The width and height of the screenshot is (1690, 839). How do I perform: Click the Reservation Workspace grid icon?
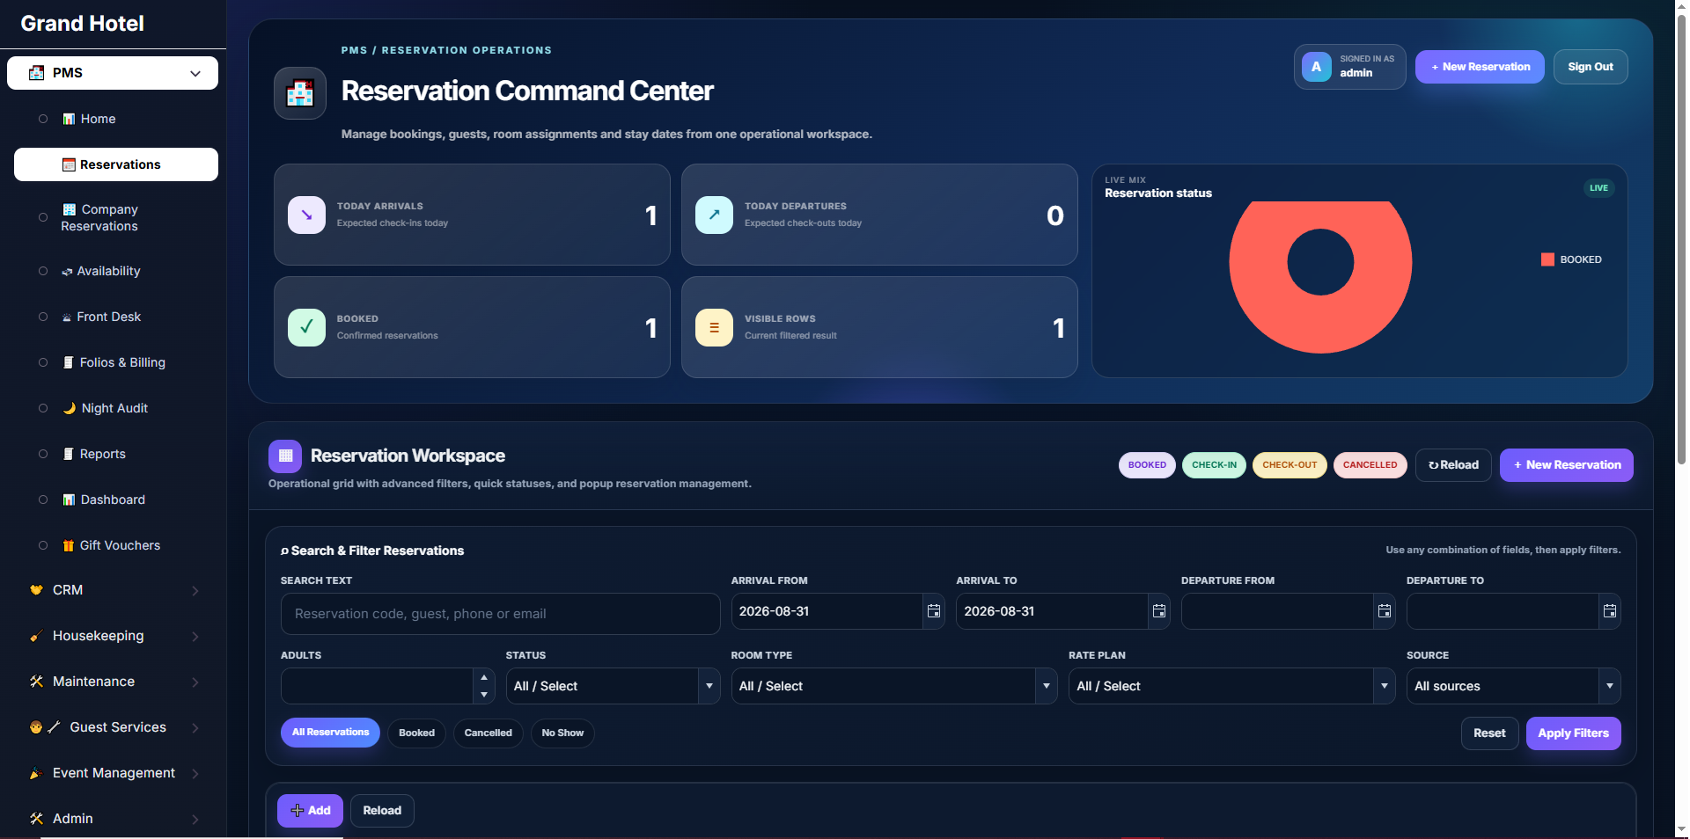point(285,456)
